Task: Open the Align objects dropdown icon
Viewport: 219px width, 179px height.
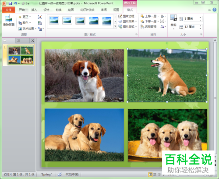Action: (163, 16)
